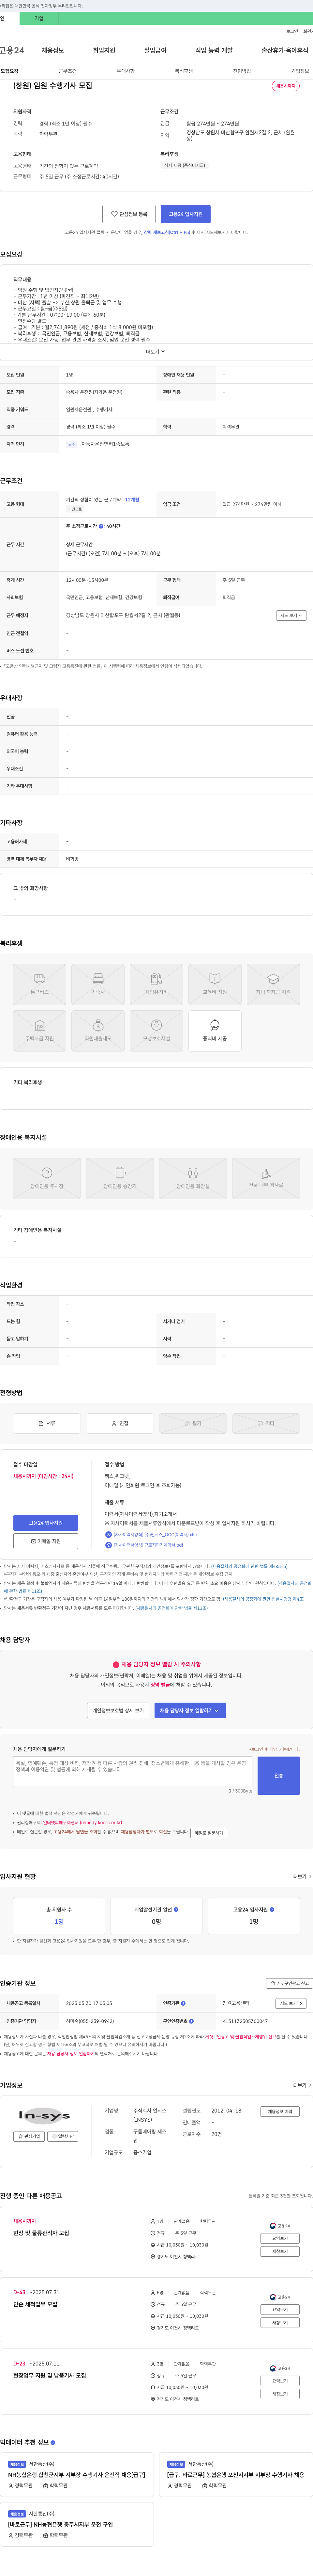Click the 건물 내부 경사로 icon

tap(266, 1178)
